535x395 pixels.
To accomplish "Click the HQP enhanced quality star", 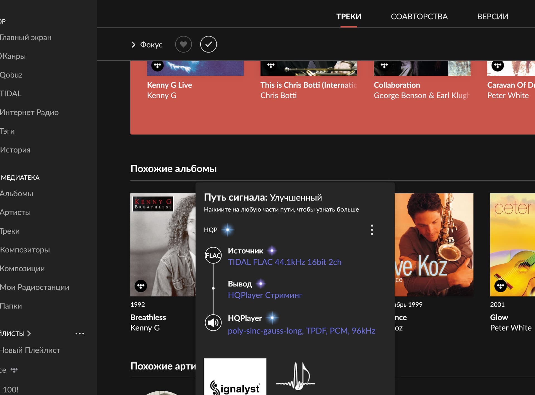I will pos(228,230).
